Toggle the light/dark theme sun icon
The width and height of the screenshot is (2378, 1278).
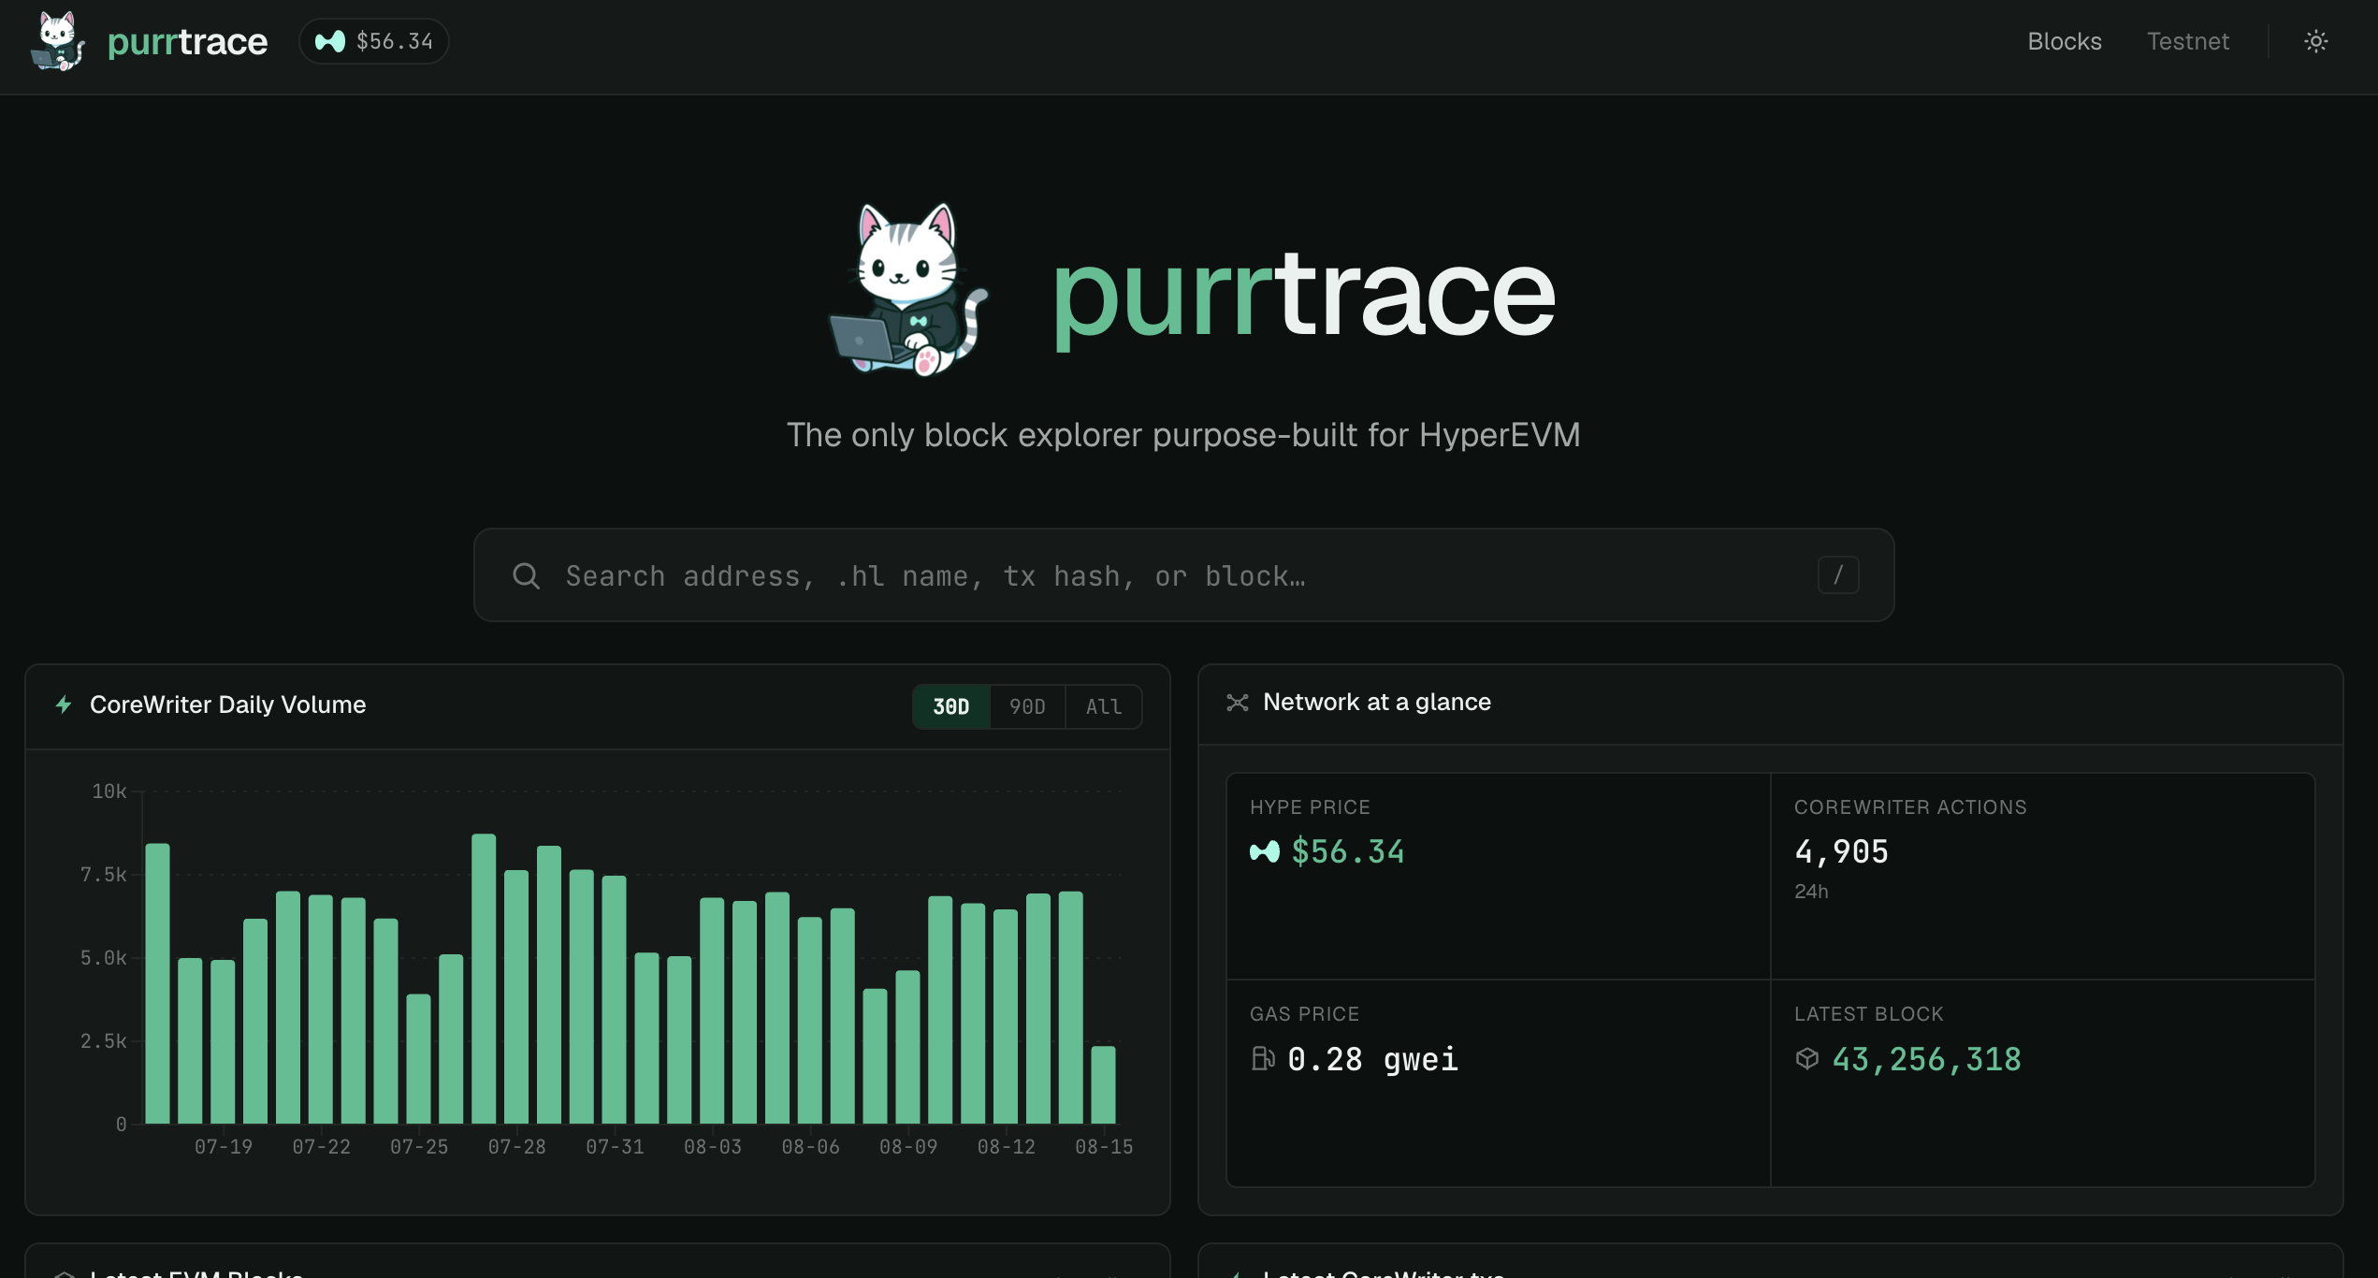[x=2315, y=41]
